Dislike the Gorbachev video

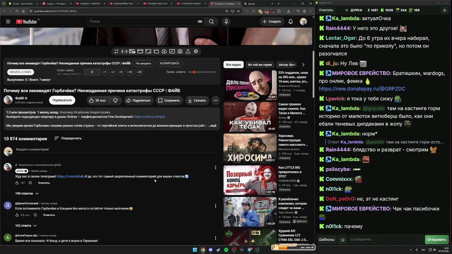[115, 101]
